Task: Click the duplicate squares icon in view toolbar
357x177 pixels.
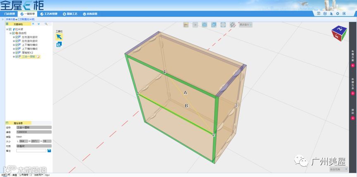Action: point(214,25)
